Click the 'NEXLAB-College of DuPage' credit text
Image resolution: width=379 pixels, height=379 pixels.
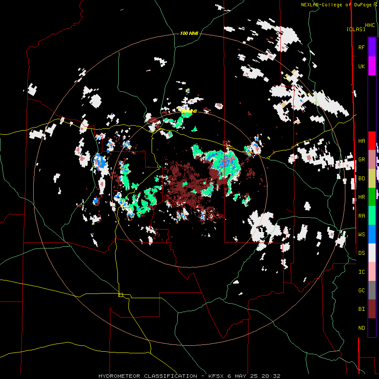336,5
